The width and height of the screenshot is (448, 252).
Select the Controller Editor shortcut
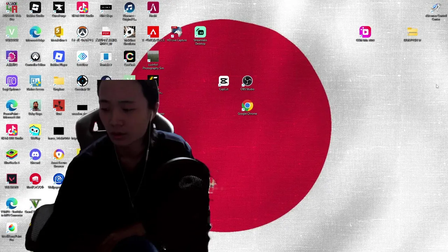click(35, 59)
